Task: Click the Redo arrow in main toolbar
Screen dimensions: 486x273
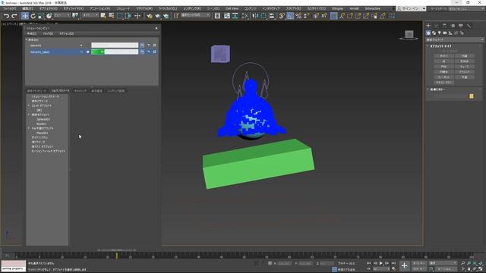Action: 14,16
